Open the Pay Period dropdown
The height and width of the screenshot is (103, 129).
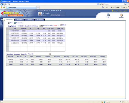click(39, 26)
